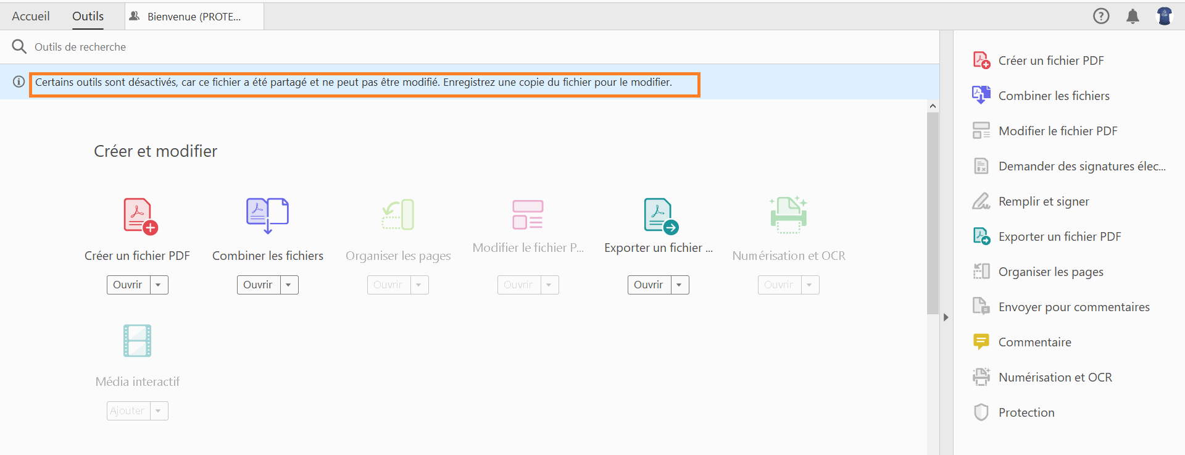Expand dropdown arrow beside Combiner les fichiers Ouvrir
Image resolution: width=1185 pixels, height=455 pixels.
(289, 285)
